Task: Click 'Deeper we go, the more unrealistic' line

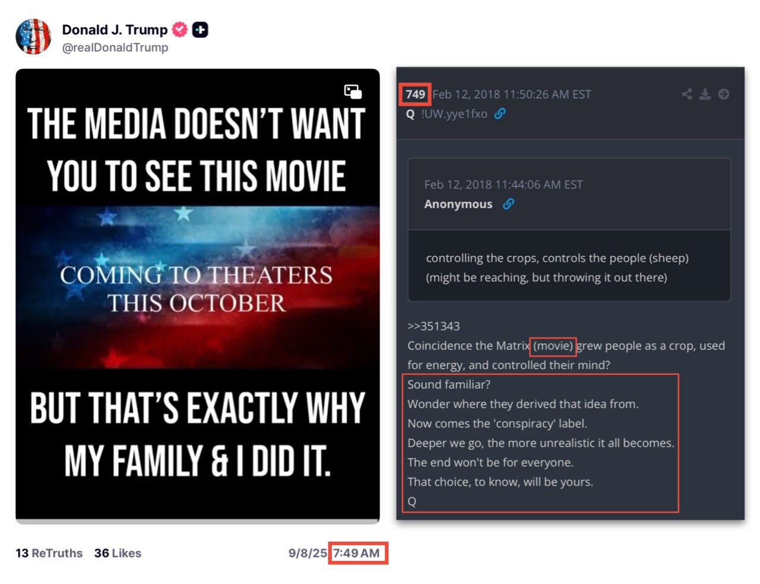Action: coord(541,443)
